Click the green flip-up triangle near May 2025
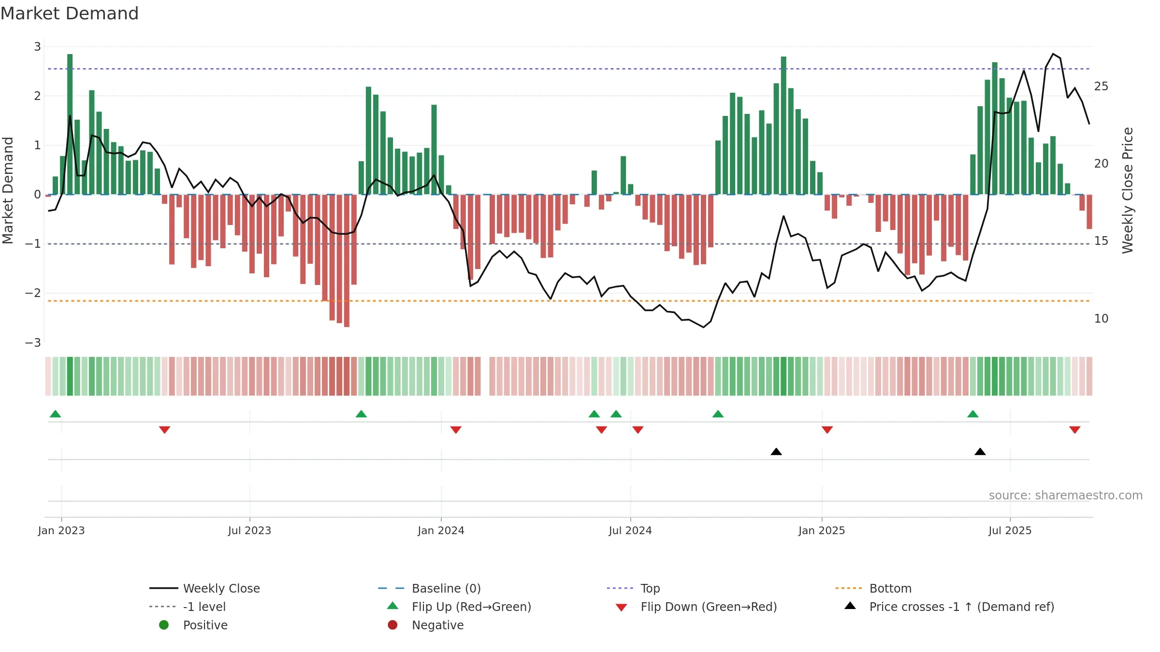 click(973, 414)
